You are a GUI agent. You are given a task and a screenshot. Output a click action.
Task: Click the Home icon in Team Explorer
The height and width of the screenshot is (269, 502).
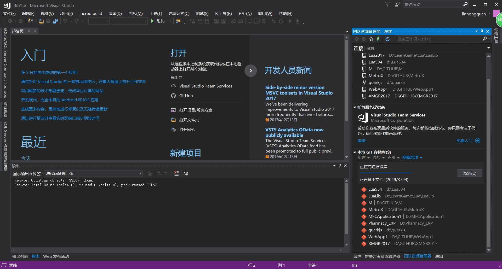[x=371, y=39]
